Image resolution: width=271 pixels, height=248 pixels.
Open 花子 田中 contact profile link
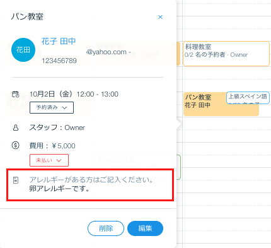(x=59, y=41)
